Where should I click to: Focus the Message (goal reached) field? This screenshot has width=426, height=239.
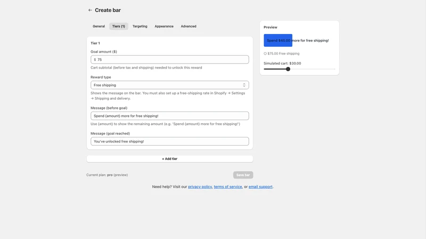[x=169, y=141]
